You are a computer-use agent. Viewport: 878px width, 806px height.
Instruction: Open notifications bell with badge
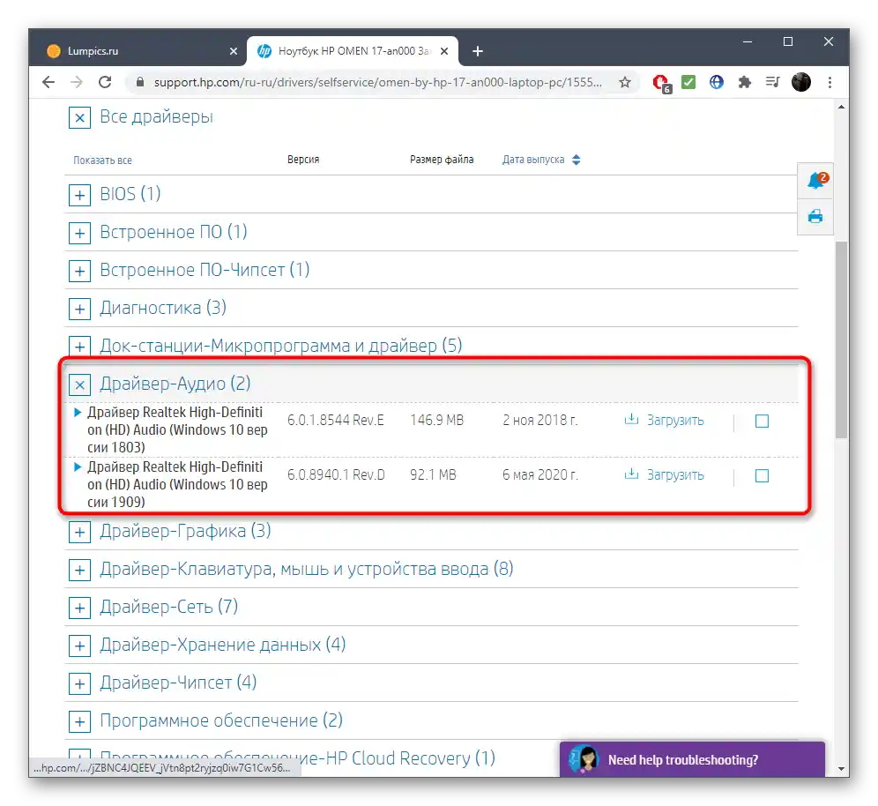click(816, 181)
